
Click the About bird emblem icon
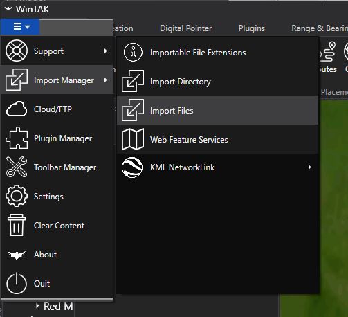17,255
